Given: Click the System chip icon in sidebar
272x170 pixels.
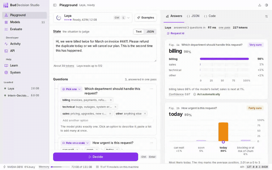Looking at the screenshot, I should point(6,73).
